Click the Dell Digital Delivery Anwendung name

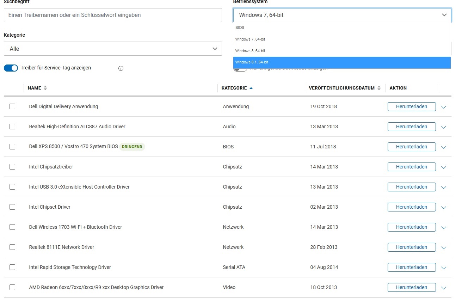click(x=63, y=106)
